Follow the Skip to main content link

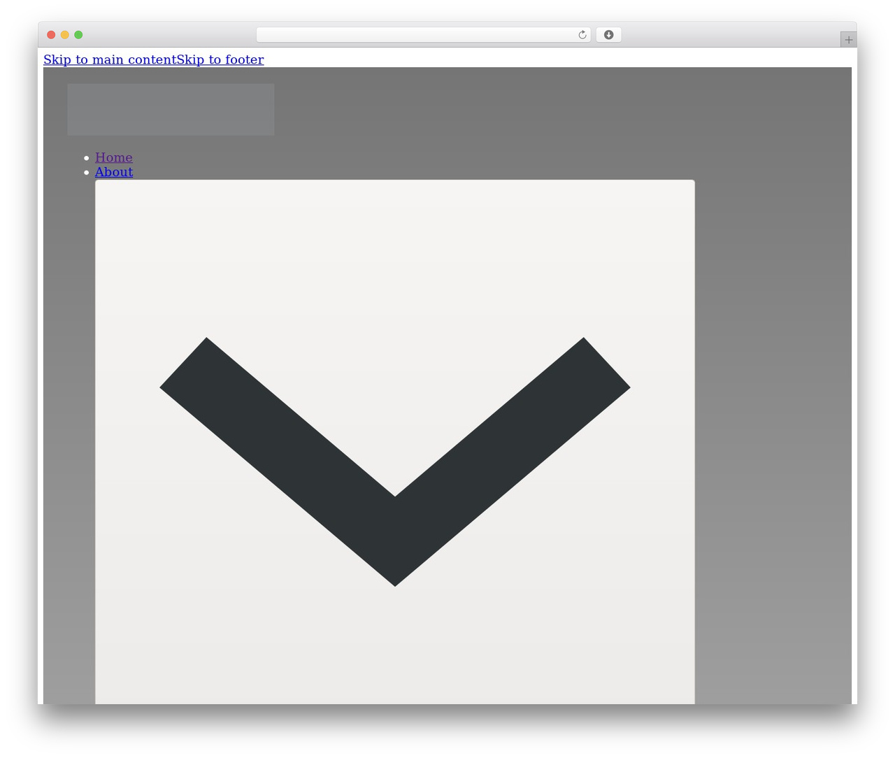pos(110,59)
